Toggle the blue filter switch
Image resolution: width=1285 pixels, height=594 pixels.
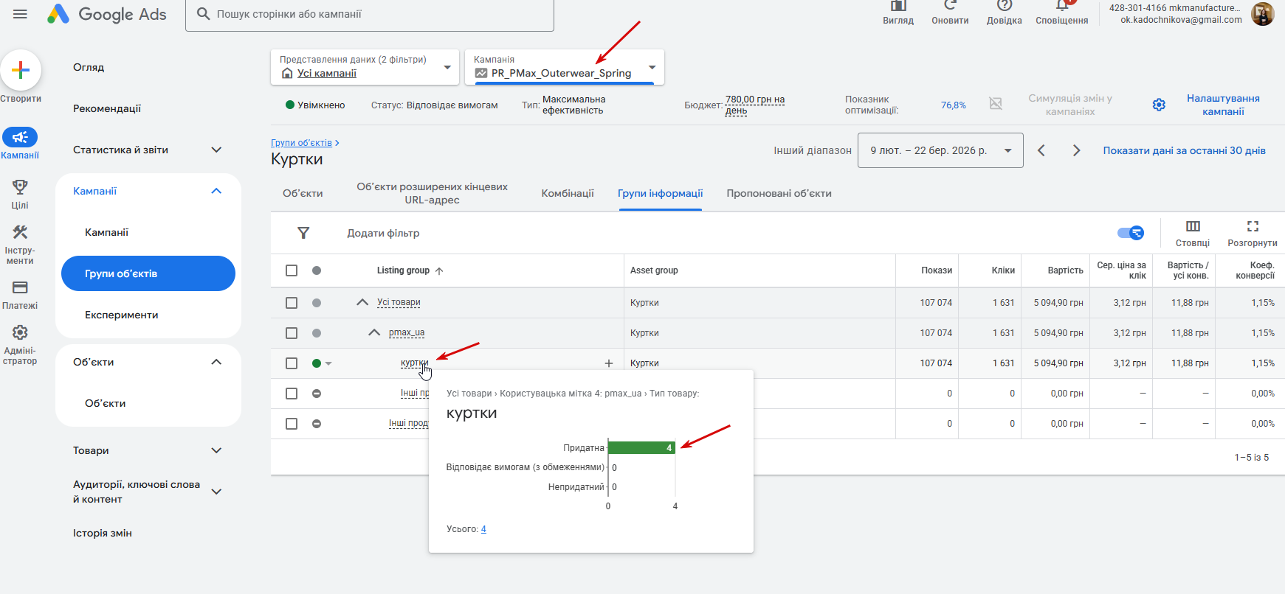[1130, 233]
